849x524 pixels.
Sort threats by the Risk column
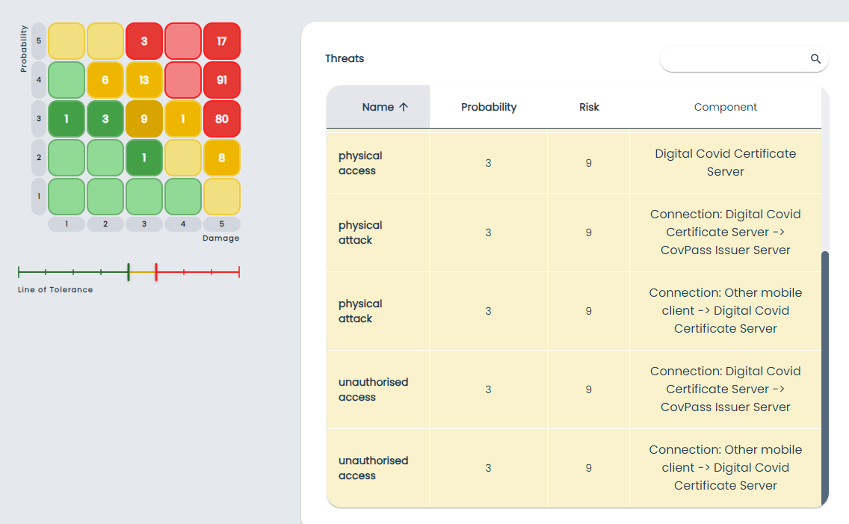pyautogui.click(x=589, y=107)
